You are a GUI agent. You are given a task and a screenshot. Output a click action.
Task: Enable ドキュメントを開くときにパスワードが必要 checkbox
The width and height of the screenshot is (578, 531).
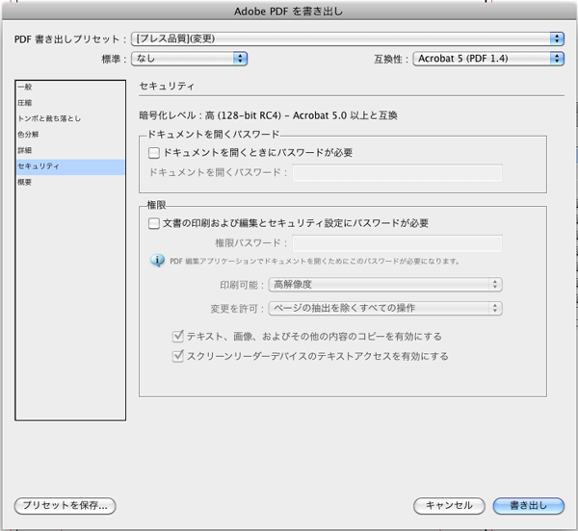(x=154, y=153)
